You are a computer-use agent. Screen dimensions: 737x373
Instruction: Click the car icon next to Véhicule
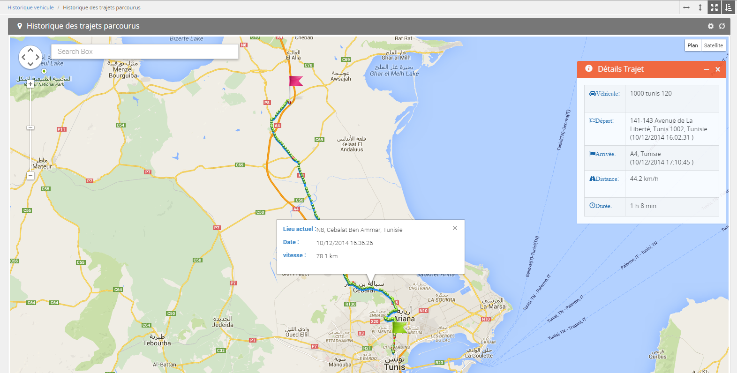coord(593,94)
